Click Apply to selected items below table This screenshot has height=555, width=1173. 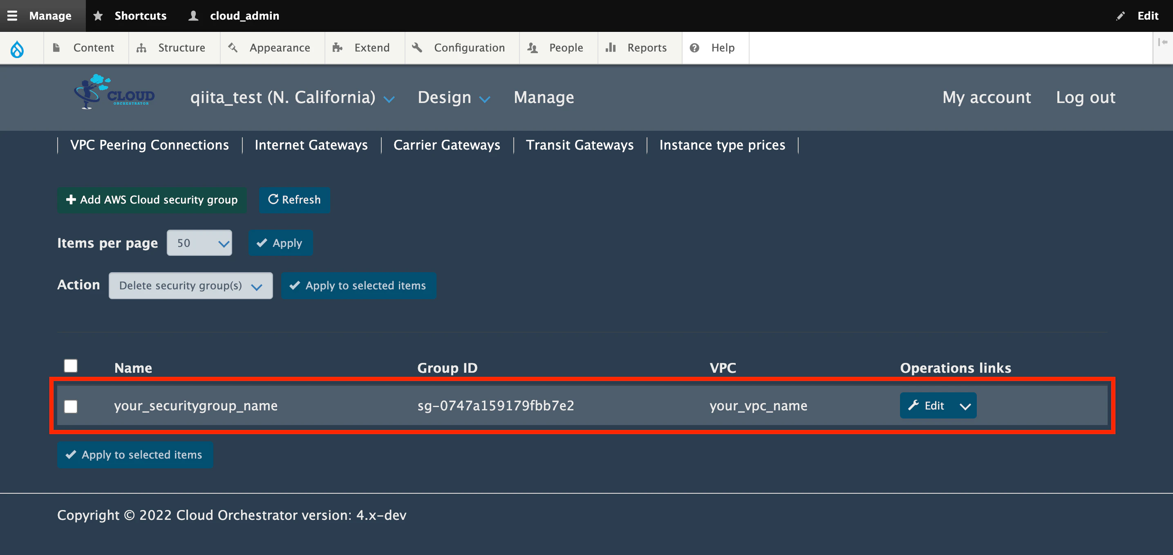[x=135, y=455]
